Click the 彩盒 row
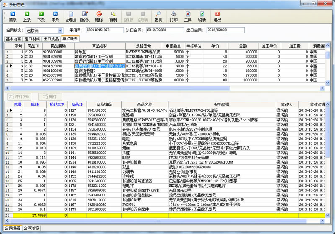The width and height of the screenshot is (335, 234). 165,167
